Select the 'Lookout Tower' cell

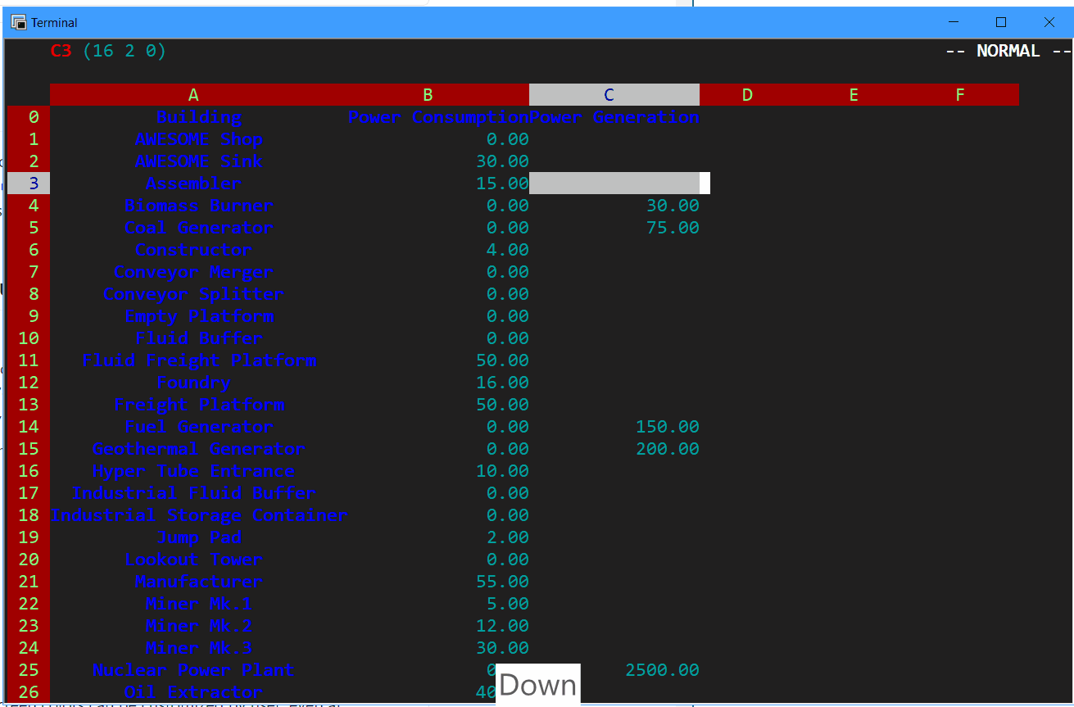tap(193, 560)
